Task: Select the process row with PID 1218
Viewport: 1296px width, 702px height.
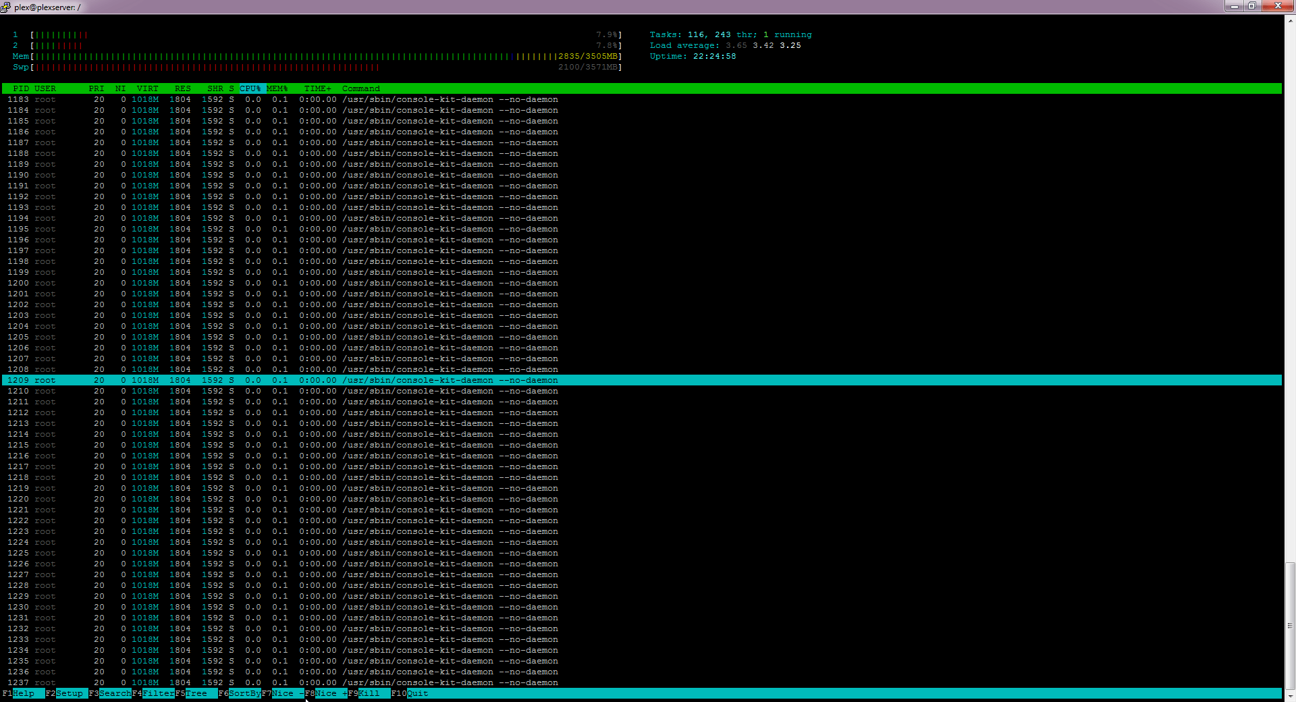Action: tap(642, 478)
